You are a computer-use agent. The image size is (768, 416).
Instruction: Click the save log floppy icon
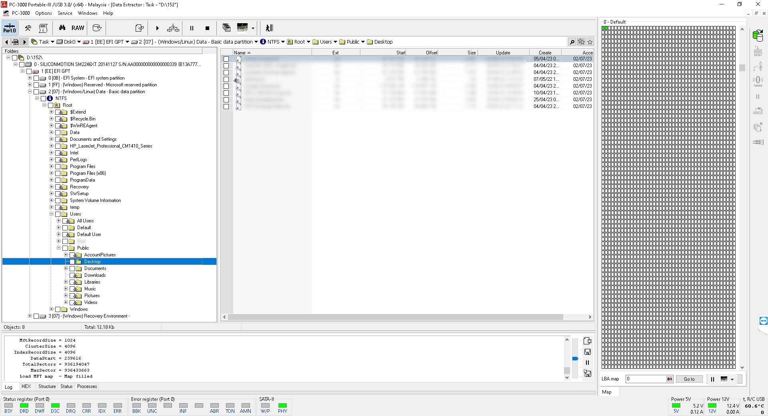(587, 352)
